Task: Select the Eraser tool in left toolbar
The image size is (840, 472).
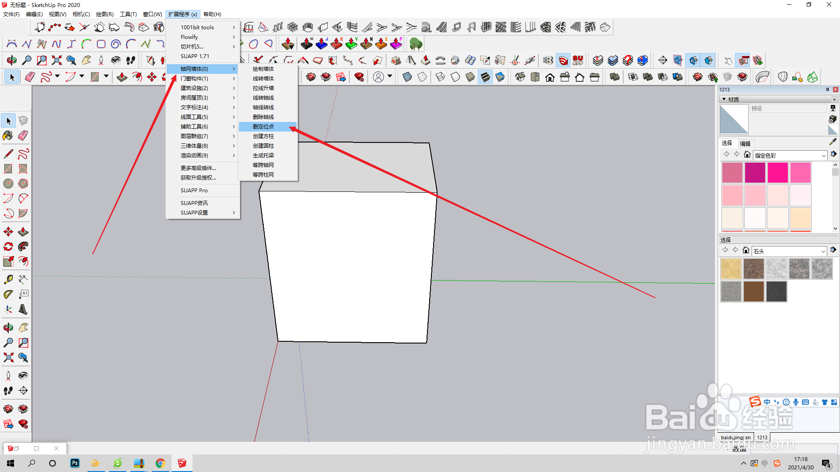Action: click(x=23, y=135)
